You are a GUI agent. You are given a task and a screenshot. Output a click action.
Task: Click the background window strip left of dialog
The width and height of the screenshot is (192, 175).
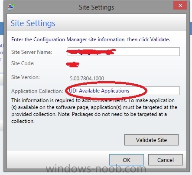coord(2,73)
